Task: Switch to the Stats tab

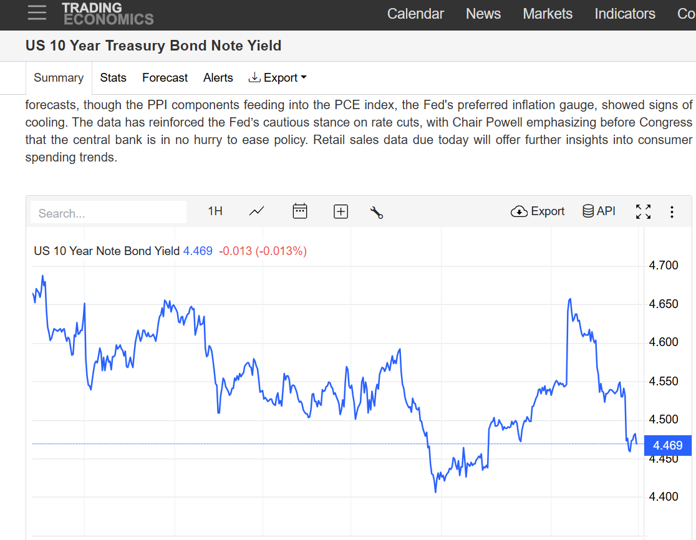Action: pos(113,78)
